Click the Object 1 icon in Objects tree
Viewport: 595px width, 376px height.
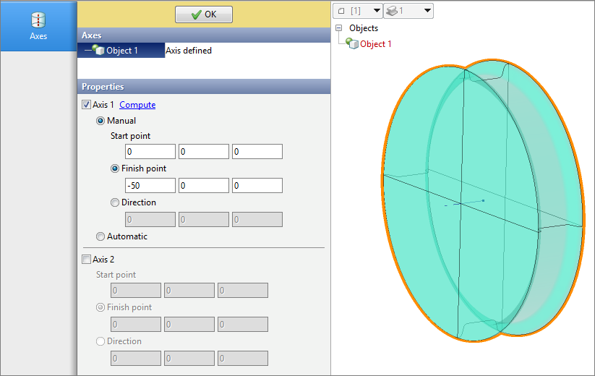[353, 44]
